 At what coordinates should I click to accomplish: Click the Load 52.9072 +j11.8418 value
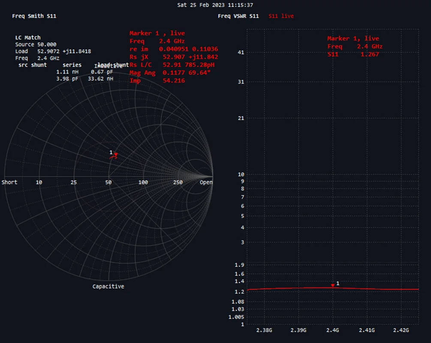tap(53, 51)
